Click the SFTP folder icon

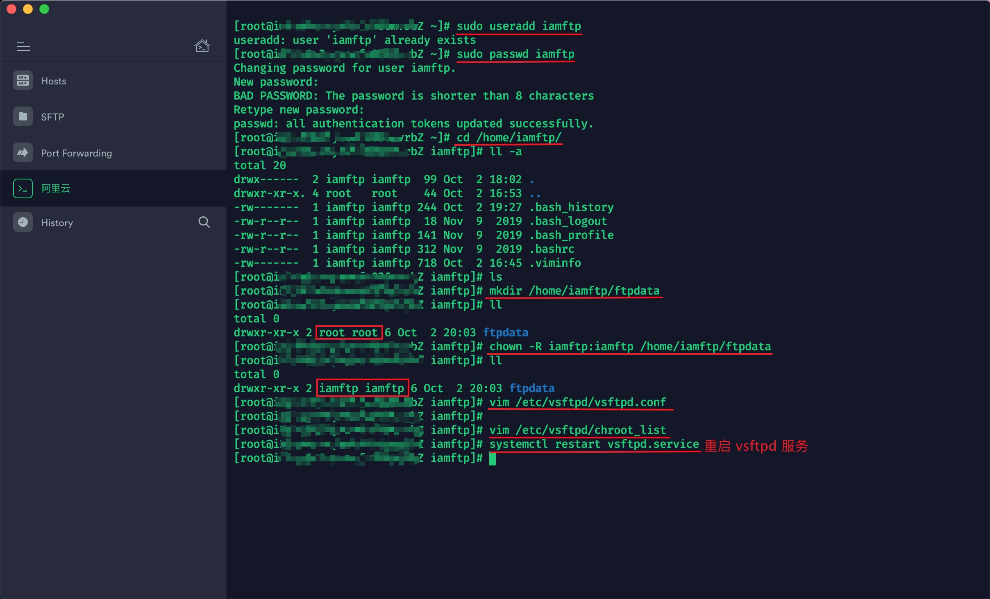click(23, 117)
